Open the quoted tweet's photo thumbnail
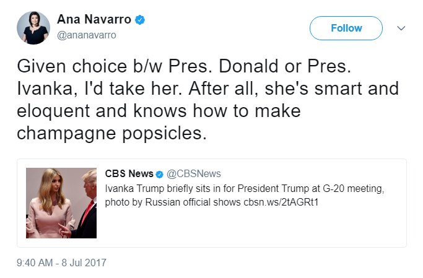423x278 pixels. click(x=61, y=203)
